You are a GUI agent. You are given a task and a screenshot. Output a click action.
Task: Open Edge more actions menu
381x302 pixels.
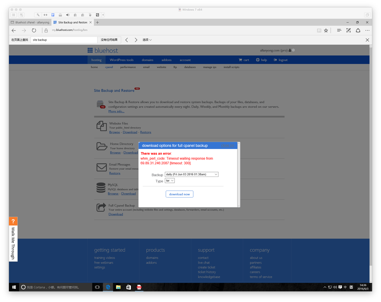coord(367,30)
